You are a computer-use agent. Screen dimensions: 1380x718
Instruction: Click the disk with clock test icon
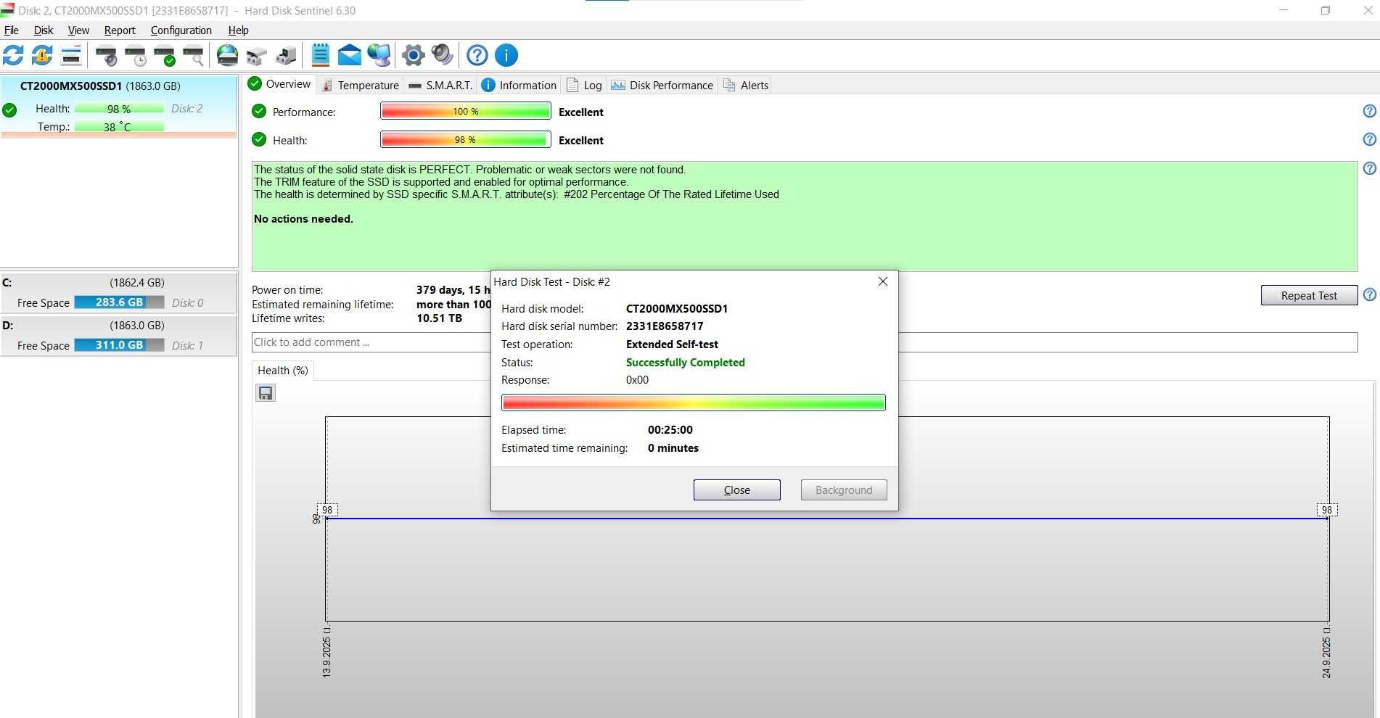point(136,55)
